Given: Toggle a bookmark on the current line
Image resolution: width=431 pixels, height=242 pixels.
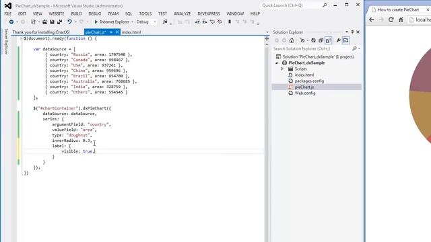Looking at the screenshot, I should [230, 22].
